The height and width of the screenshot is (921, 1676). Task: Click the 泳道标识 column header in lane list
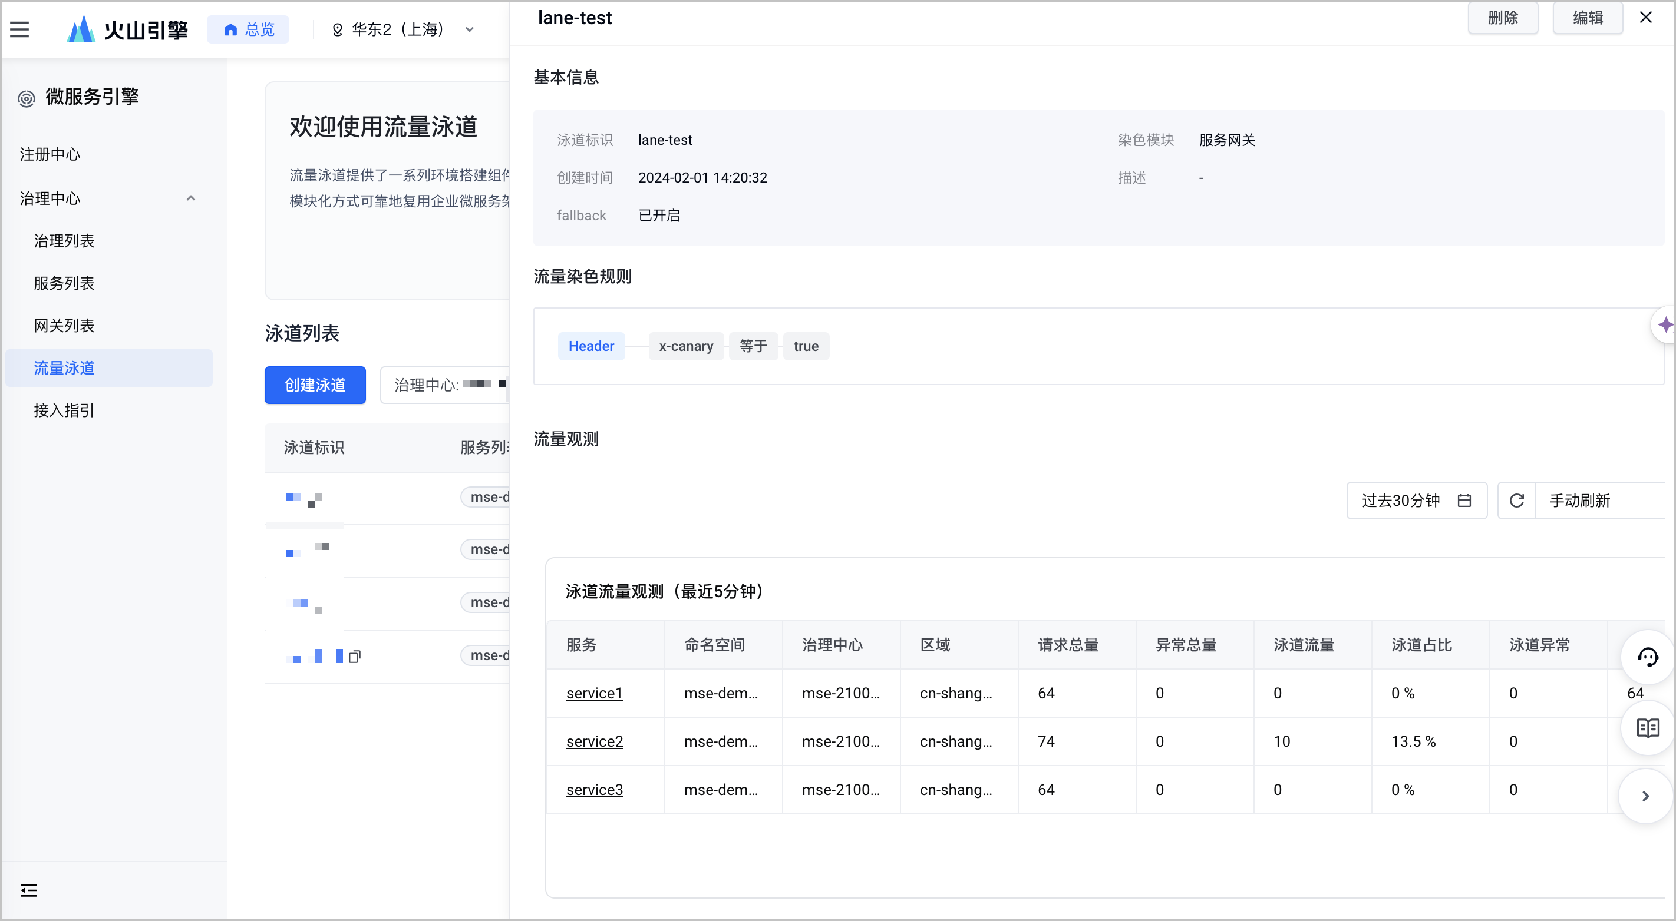[x=314, y=447]
